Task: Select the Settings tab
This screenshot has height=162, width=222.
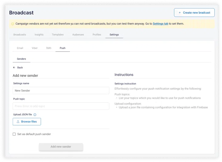Action: (x=114, y=35)
